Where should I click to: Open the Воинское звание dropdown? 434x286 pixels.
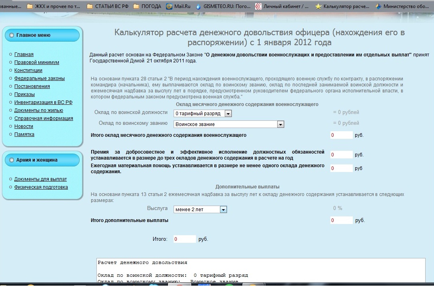click(229, 124)
